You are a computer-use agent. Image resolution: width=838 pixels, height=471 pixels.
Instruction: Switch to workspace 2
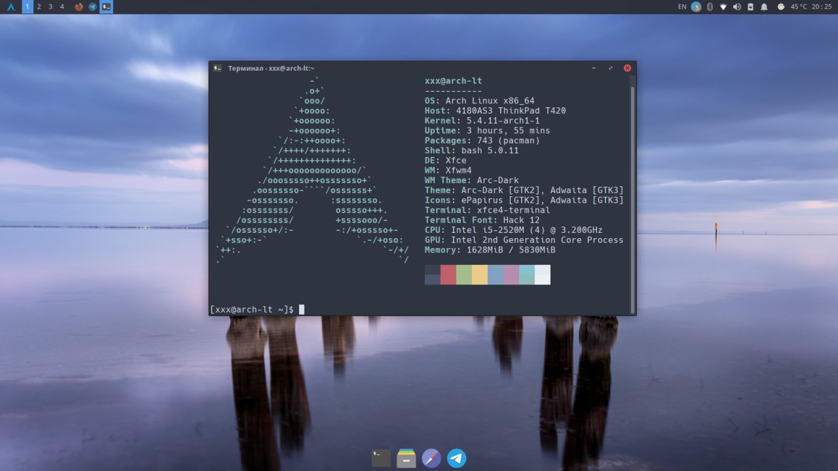point(39,7)
